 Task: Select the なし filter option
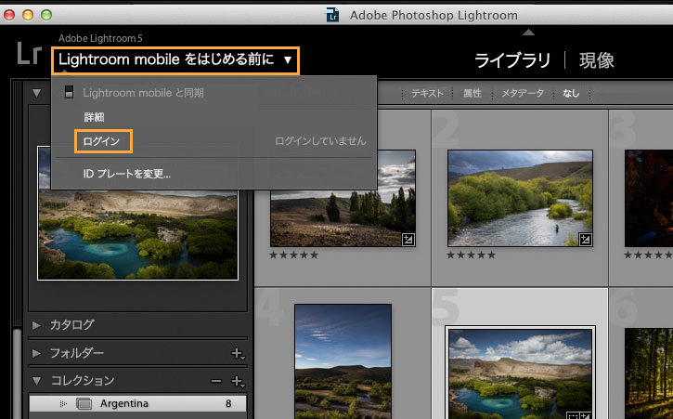571,93
